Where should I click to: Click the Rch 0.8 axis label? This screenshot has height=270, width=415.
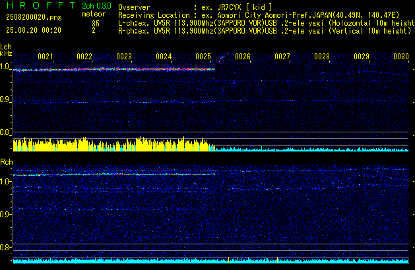(x=5, y=247)
